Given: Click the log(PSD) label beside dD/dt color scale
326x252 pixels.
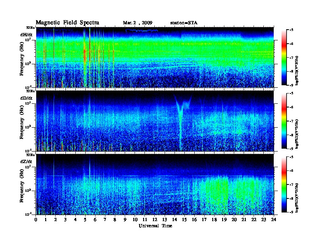Looking at the screenshot, I should 297,134.
